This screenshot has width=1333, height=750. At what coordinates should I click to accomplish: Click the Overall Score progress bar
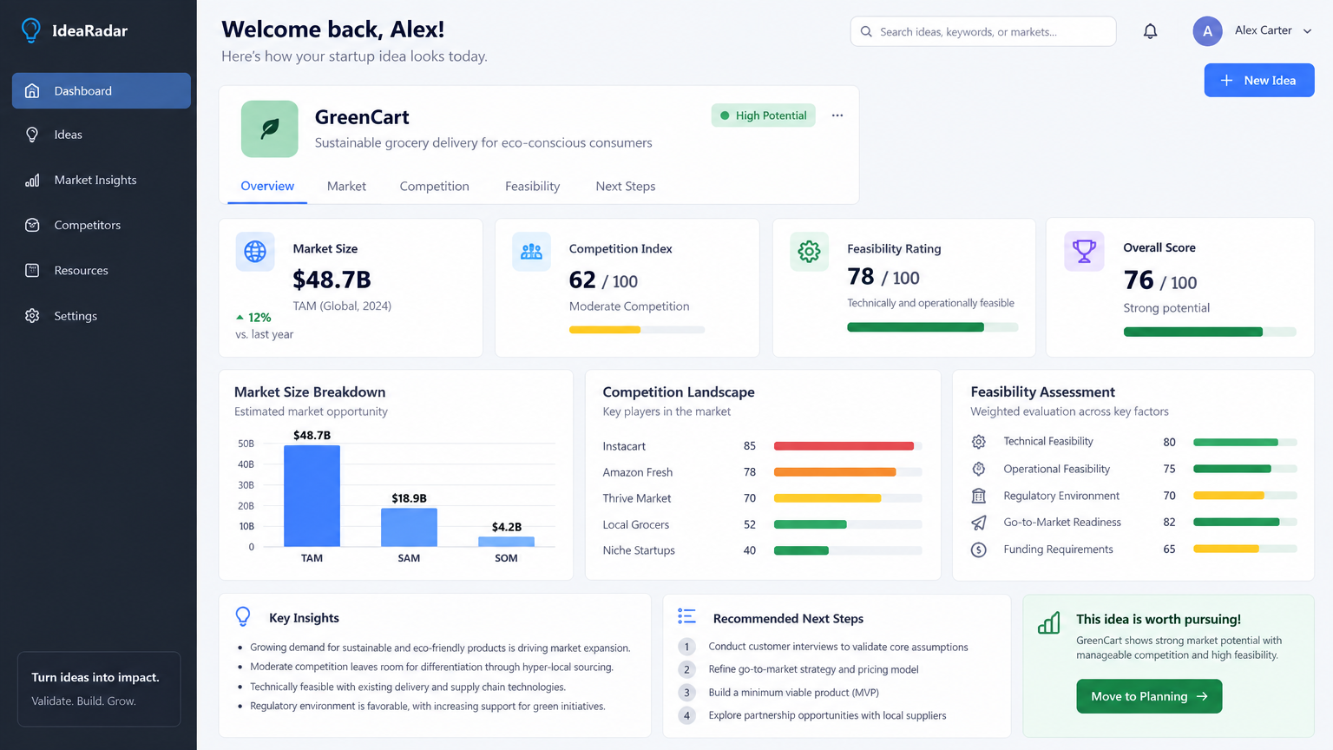point(1210,332)
